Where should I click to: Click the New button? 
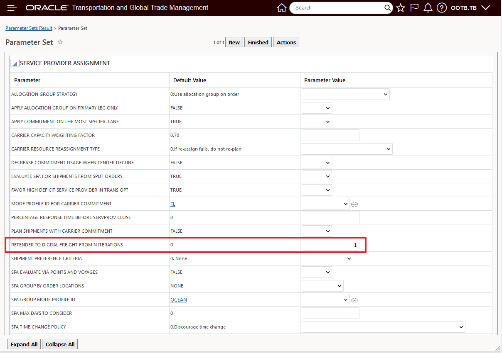click(234, 42)
